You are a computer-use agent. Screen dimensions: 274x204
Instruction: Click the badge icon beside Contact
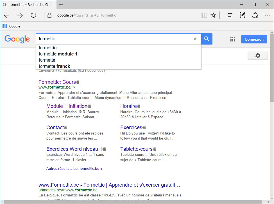coord(66,127)
